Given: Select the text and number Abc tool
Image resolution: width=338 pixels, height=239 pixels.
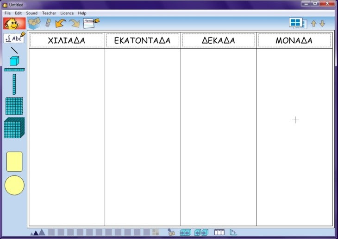Looking at the screenshot, I should click(14, 38).
